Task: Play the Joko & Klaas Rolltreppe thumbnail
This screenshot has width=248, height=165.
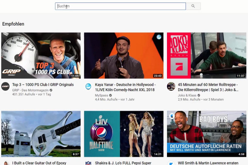Action: (207, 56)
